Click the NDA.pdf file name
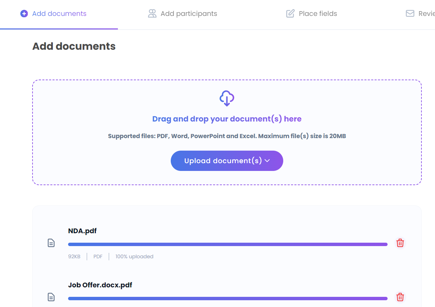 (x=82, y=231)
